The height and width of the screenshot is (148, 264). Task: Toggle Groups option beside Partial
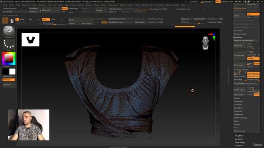tap(257, 95)
